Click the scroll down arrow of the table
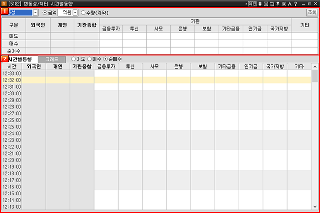Screen dimensions: 320x213 tap(315, 207)
